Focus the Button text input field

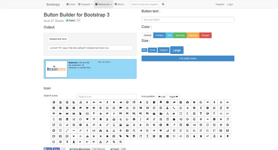tap(188, 20)
